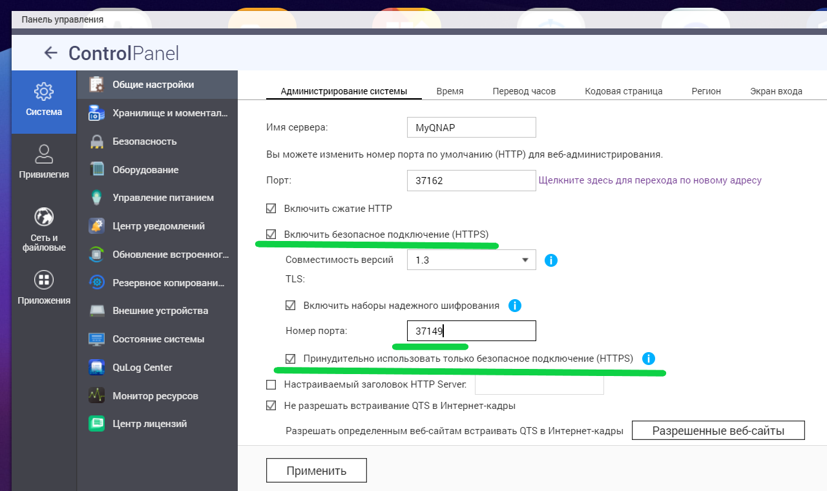This screenshot has height=491, width=827.
Task: Follow the link to the new address
Action: pyautogui.click(x=650, y=180)
